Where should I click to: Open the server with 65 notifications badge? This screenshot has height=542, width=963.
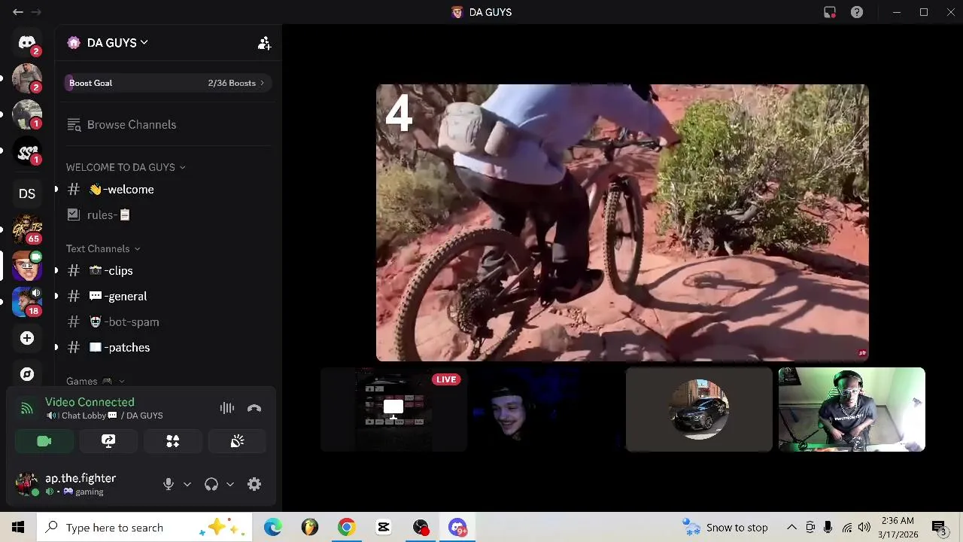[x=27, y=229]
